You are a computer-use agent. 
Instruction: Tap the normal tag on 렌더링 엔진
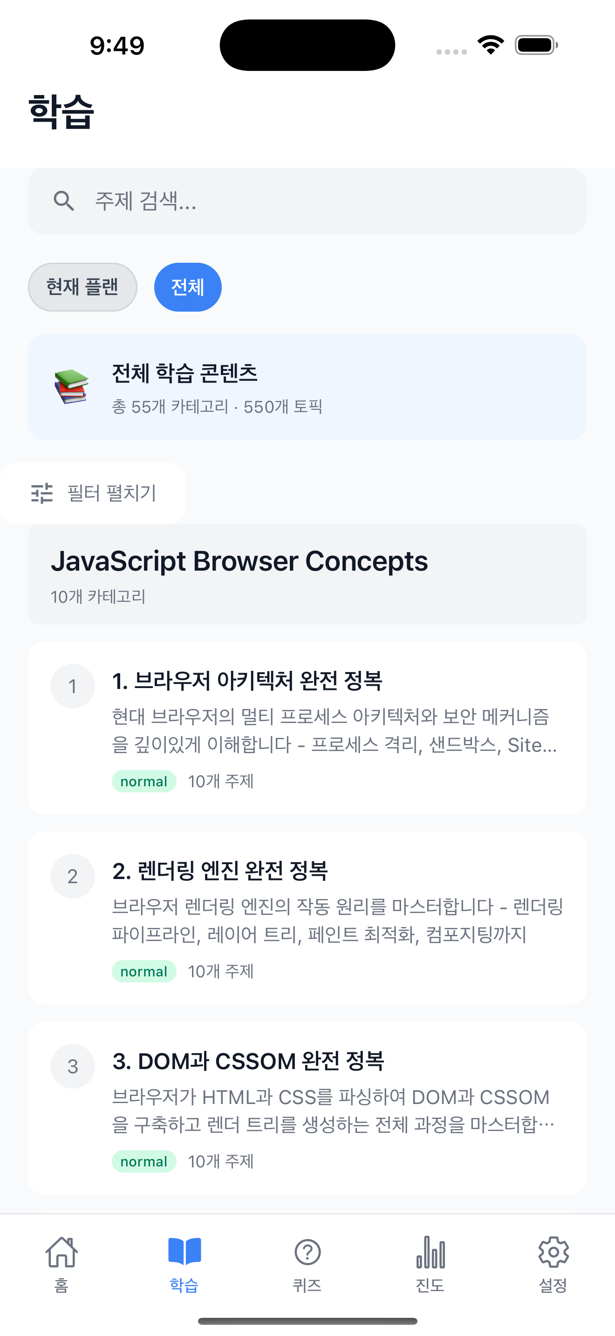pyautogui.click(x=143, y=971)
